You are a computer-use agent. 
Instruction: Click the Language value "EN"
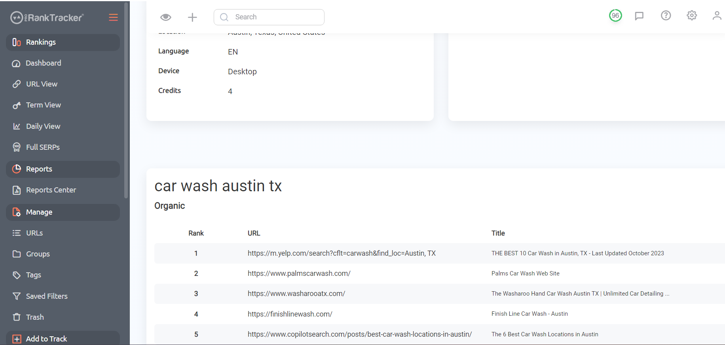233,52
